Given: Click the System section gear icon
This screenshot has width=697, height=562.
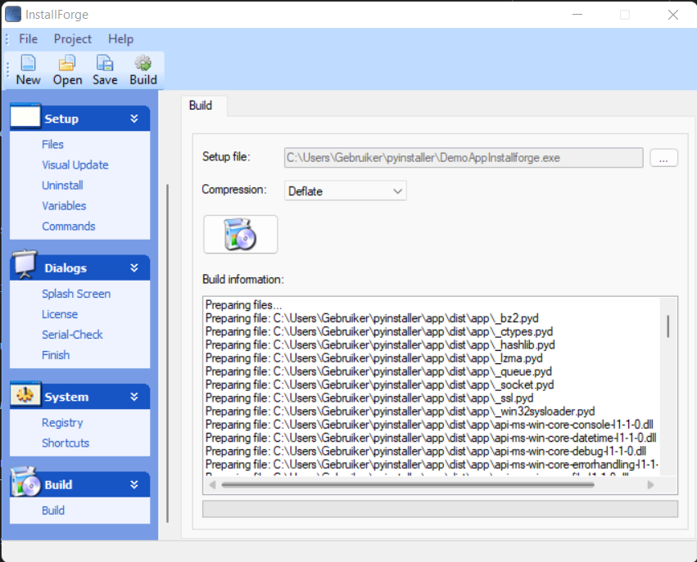Looking at the screenshot, I should click(x=25, y=394).
